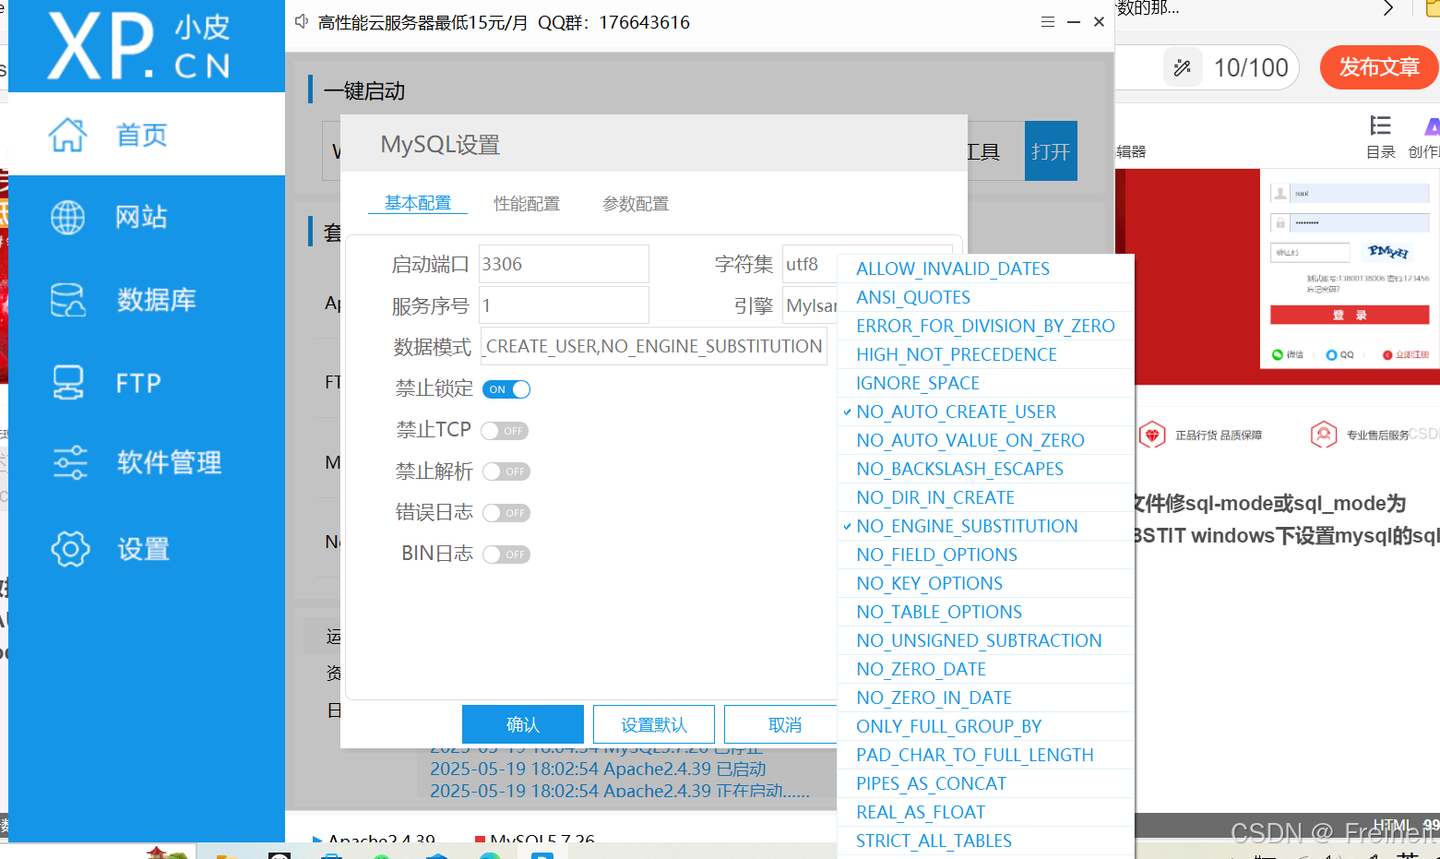This screenshot has width=1440, height=859.
Task: Select PAD_CHAR_TO_FULL_LENGTH option
Action: (x=985, y=755)
